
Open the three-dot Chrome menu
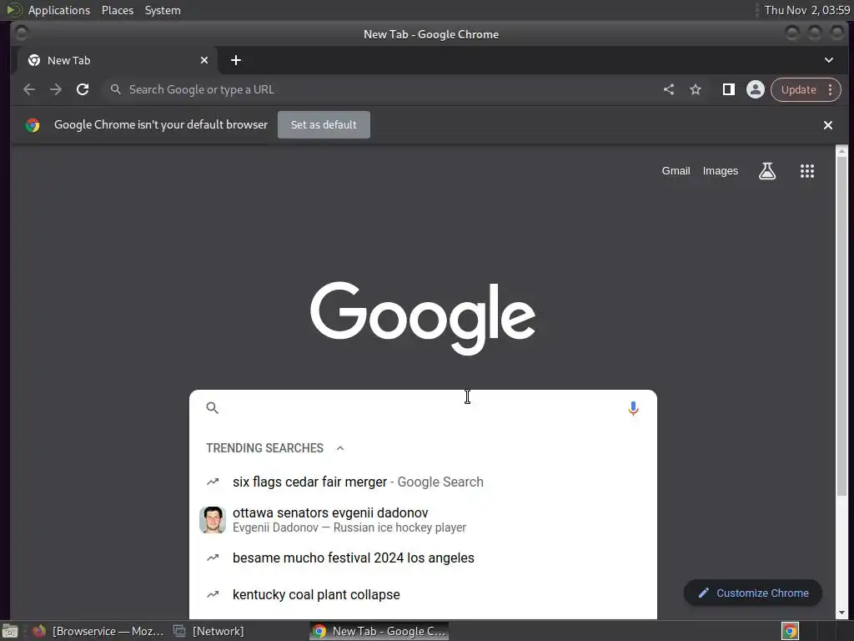coord(830,89)
